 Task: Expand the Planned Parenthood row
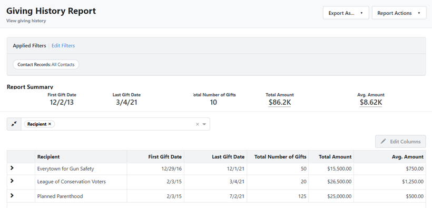pyautogui.click(x=12, y=195)
